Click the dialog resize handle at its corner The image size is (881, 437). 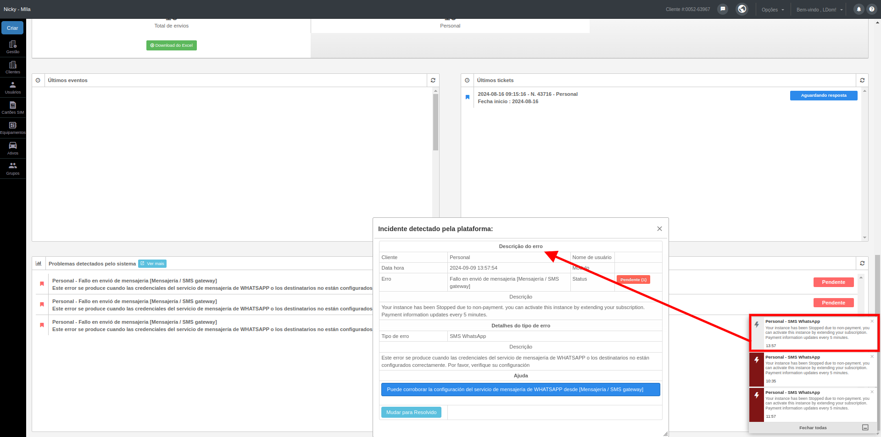[x=665, y=434]
